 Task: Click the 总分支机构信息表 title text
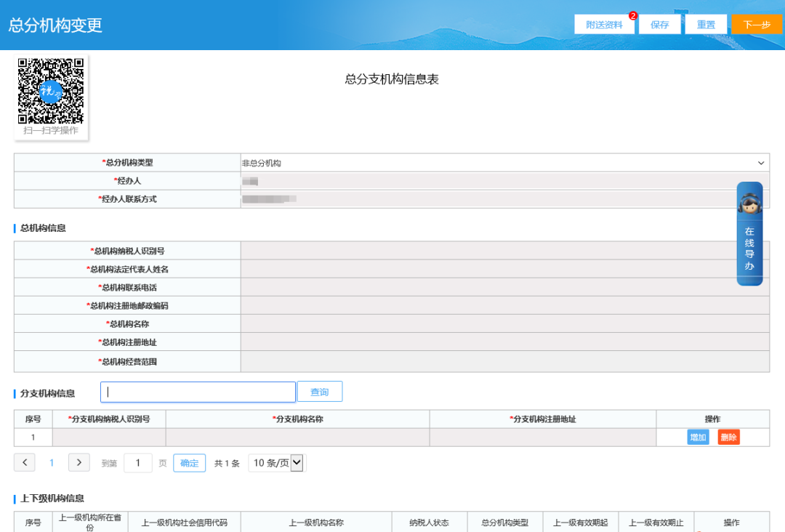(392, 79)
